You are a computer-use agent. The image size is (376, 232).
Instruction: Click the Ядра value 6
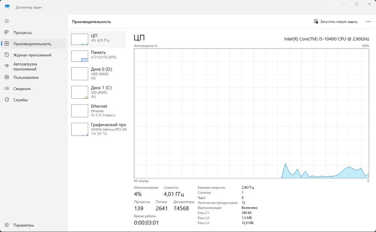243,198
